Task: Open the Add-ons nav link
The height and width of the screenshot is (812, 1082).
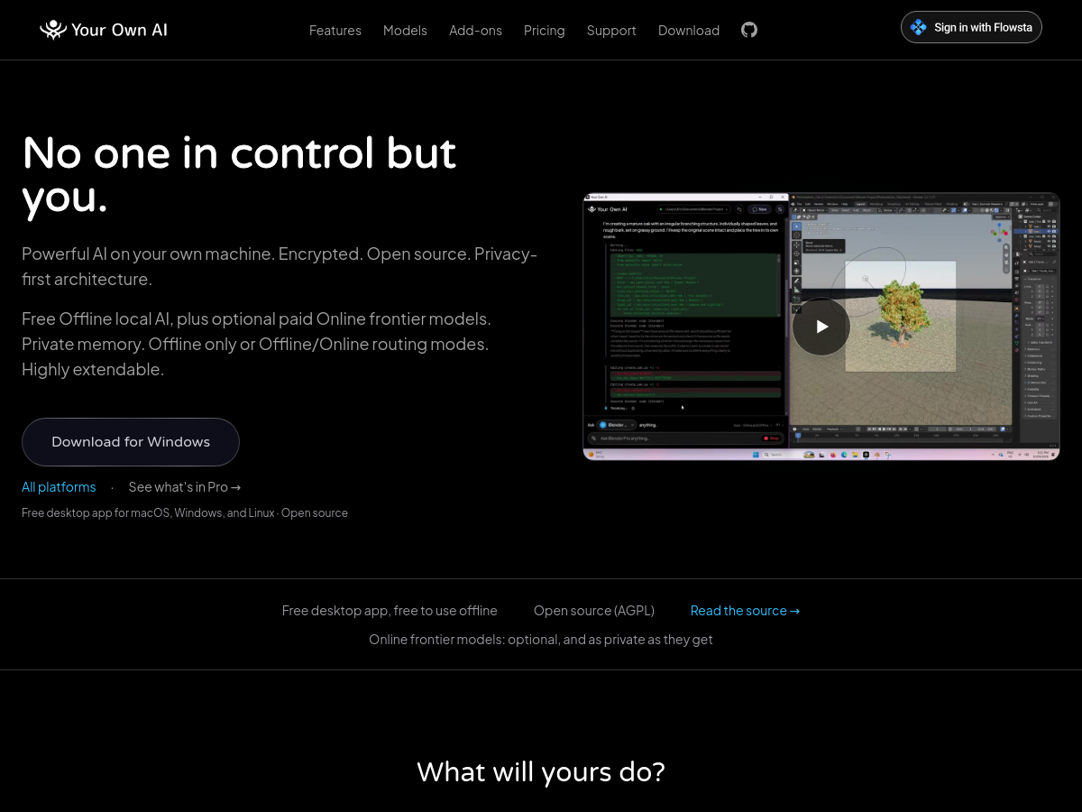Action: click(475, 31)
